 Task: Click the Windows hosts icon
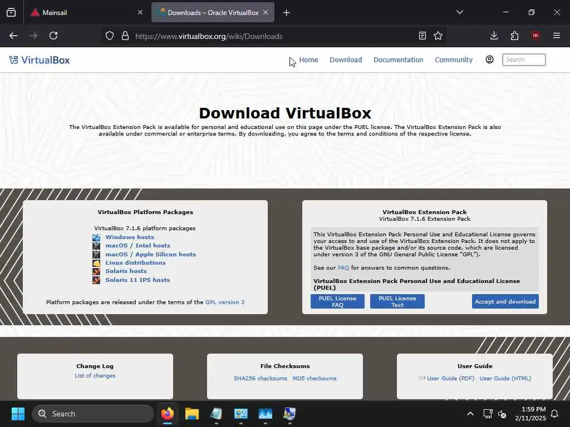pos(96,237)
